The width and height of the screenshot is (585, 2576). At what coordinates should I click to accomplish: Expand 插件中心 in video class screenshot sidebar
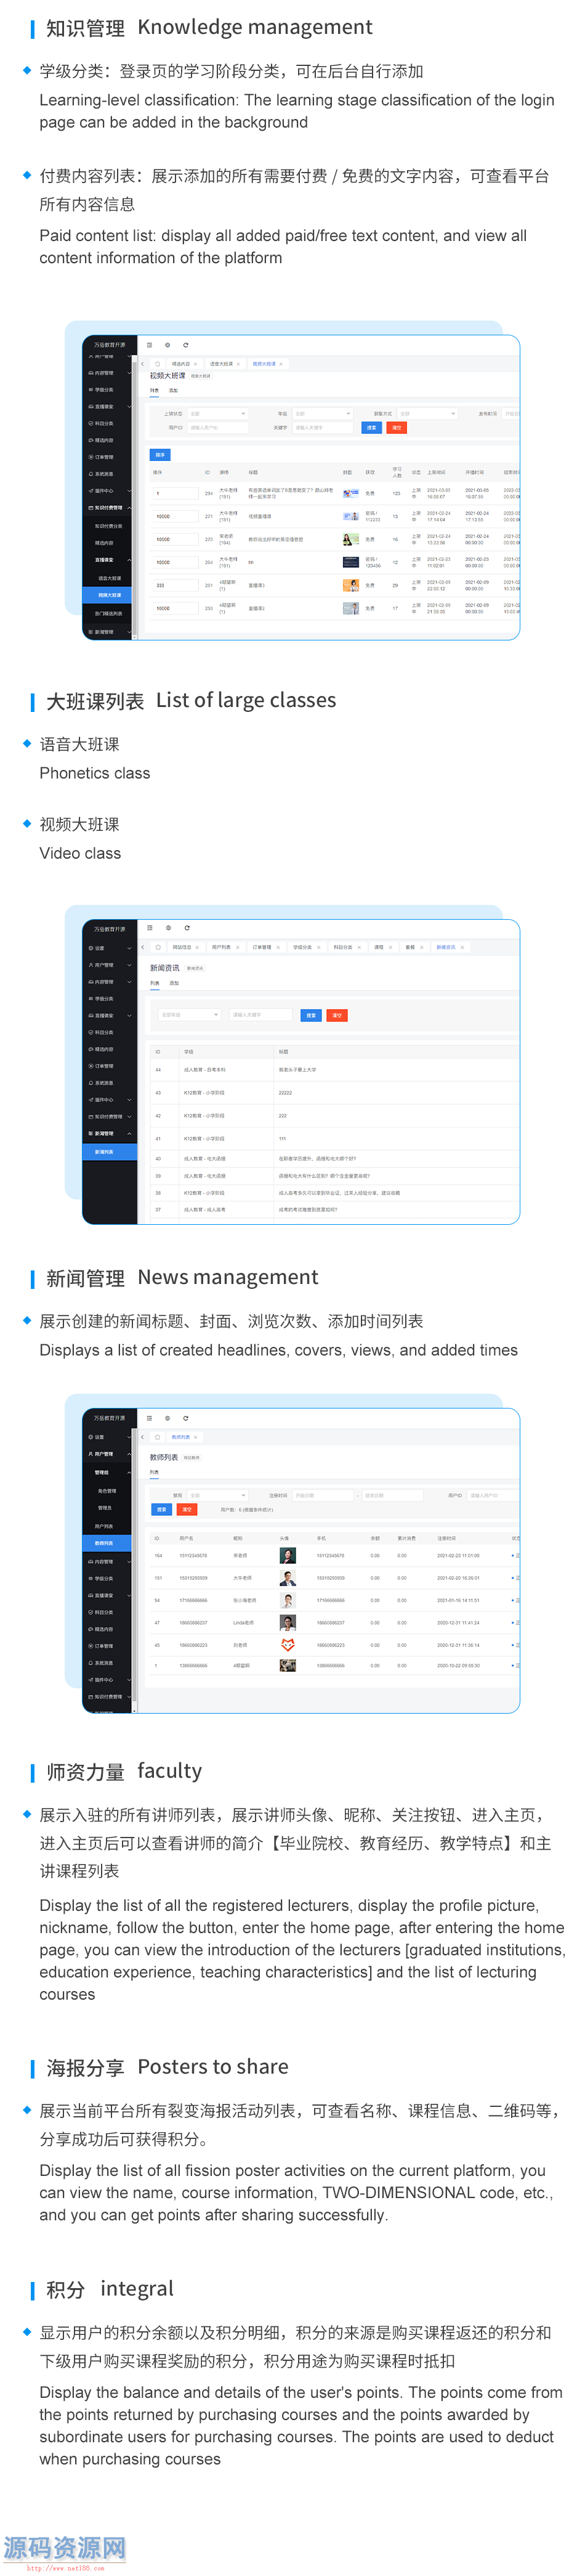(108, 491)
